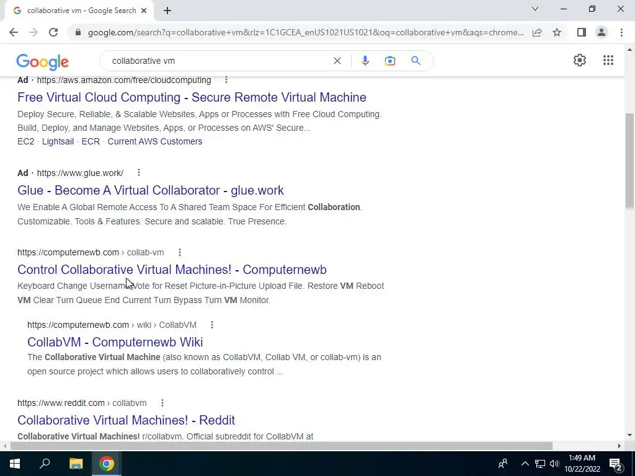The image size is (635, 476).
Task: Click the Chrome icon in the taskbar
Action: click(107, 464)
